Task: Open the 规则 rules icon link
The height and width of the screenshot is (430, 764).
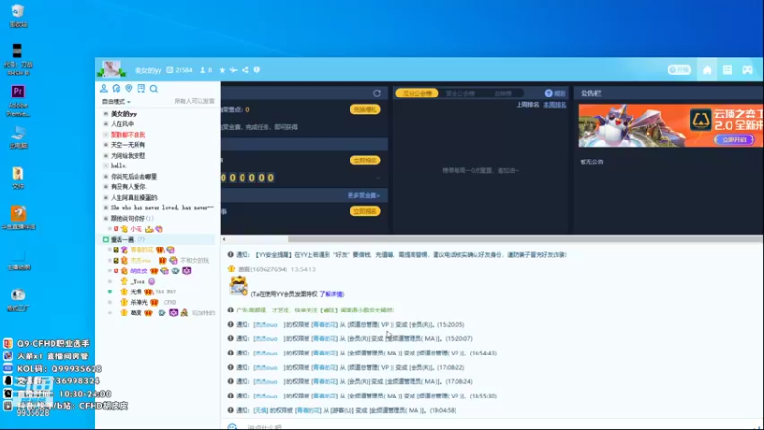Action: click(555, 93)
